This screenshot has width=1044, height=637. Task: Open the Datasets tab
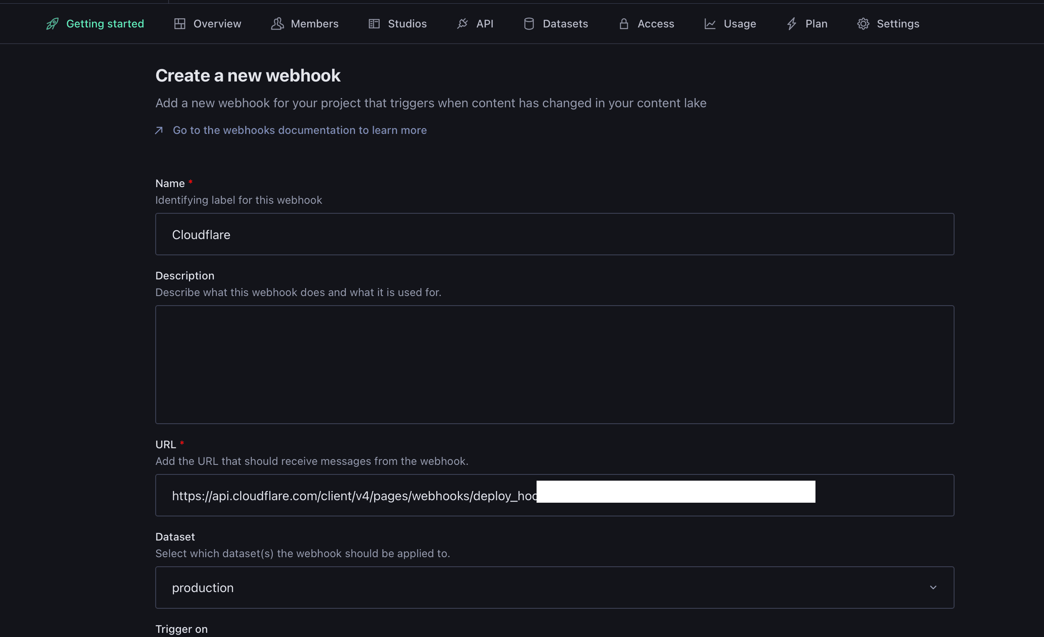[565, 24]
